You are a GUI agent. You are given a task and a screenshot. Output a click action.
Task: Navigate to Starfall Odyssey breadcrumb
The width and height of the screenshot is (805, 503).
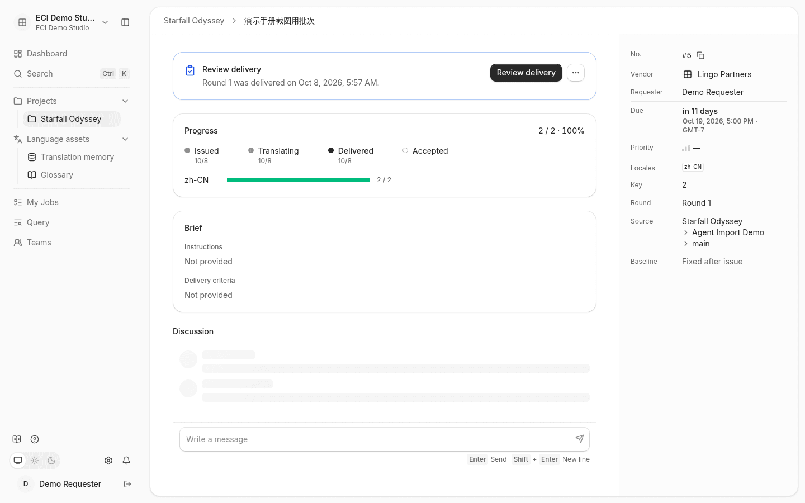tap(194, 21)
